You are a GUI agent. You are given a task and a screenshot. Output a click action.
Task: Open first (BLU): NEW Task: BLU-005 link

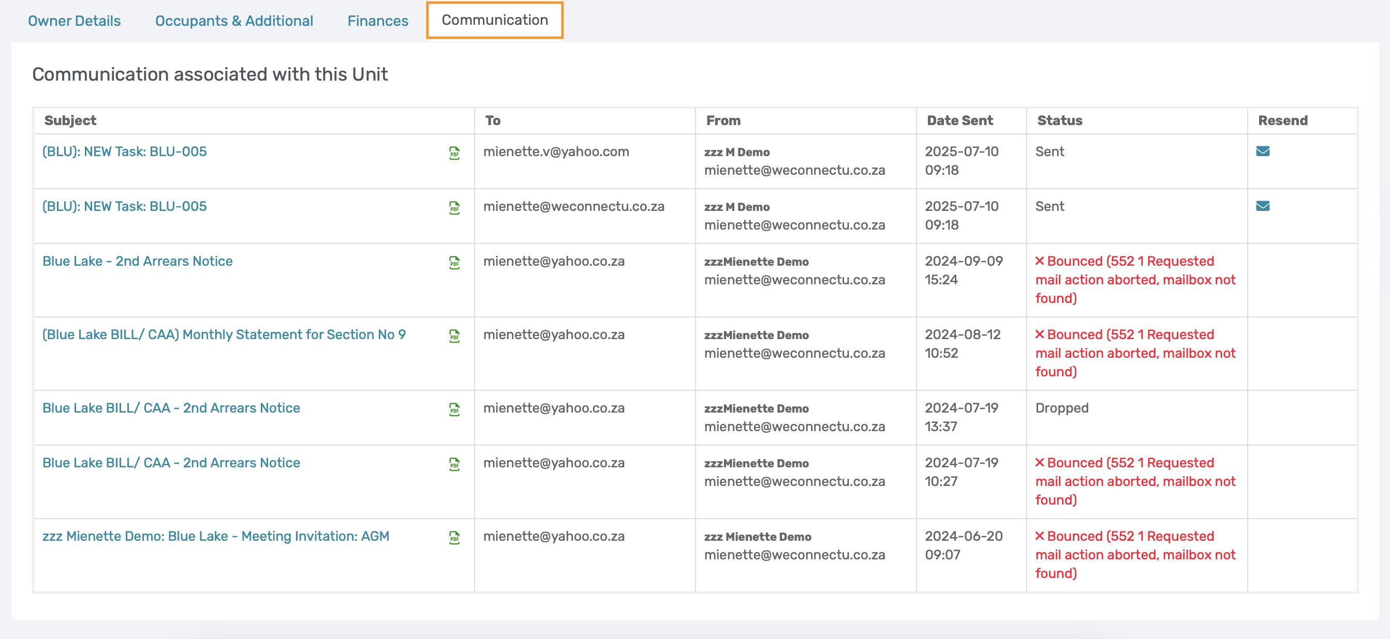pyautogui.click(x=124, y=151)
